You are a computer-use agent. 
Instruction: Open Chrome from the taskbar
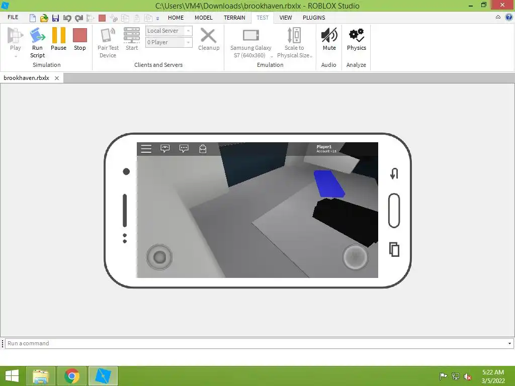click(x=72, y=376)
